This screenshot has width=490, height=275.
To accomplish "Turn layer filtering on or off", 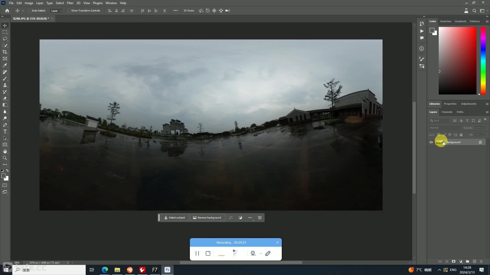I will point(485,119).
